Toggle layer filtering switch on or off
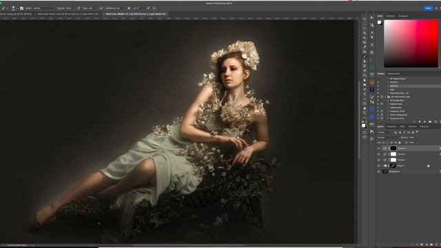The height and width of the screenshot is (248, 441). (417, 132)
